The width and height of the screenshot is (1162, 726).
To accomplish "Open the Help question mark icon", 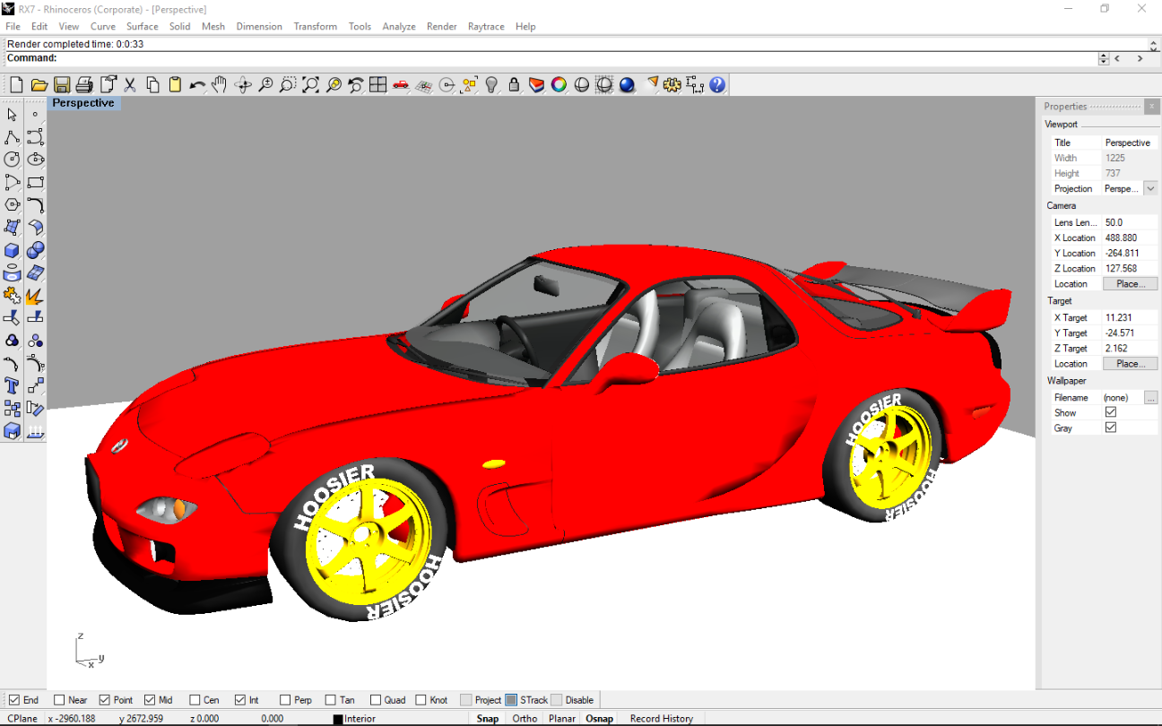I will coord(717,85).
